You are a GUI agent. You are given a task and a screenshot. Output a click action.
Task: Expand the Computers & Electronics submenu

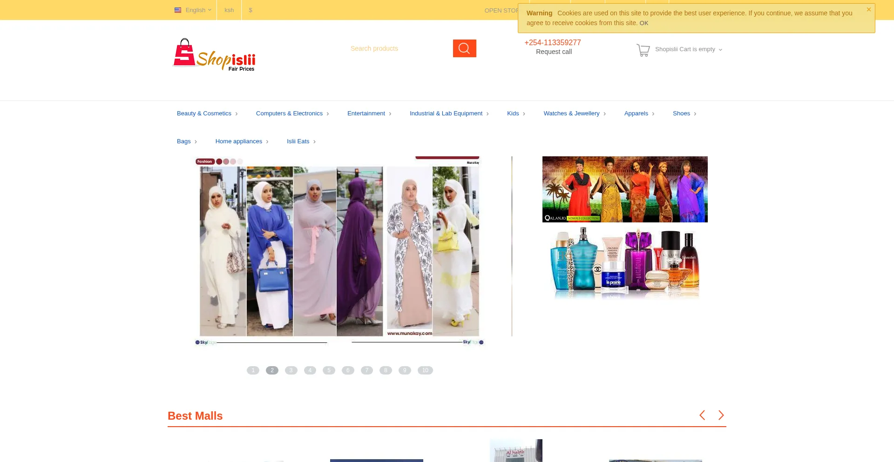(x=290, y=113)
